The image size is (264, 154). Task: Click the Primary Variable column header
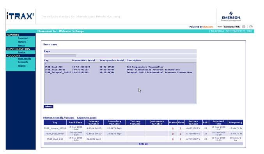(94, 123)
